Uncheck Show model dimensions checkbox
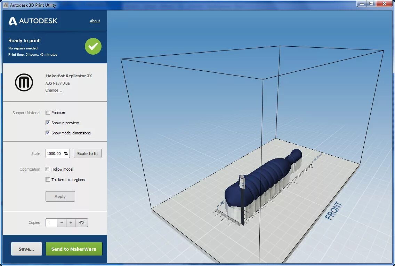 (x=48, y=133)
